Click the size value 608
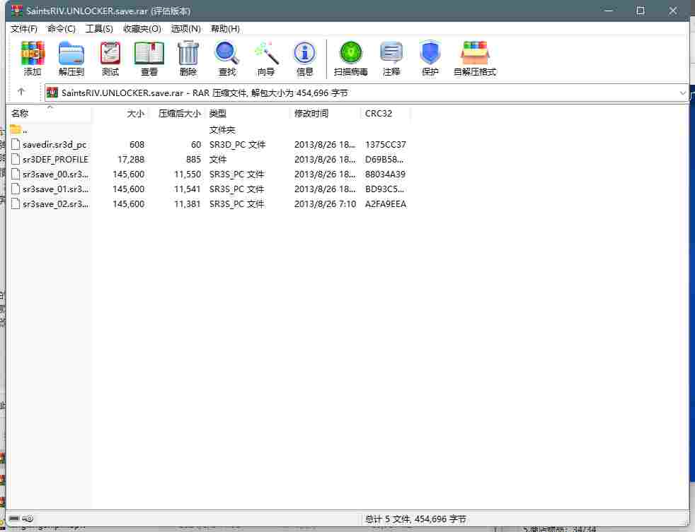The width and height of the screenshot is (695, 532). pyautogui.click(x=137, y=145)
